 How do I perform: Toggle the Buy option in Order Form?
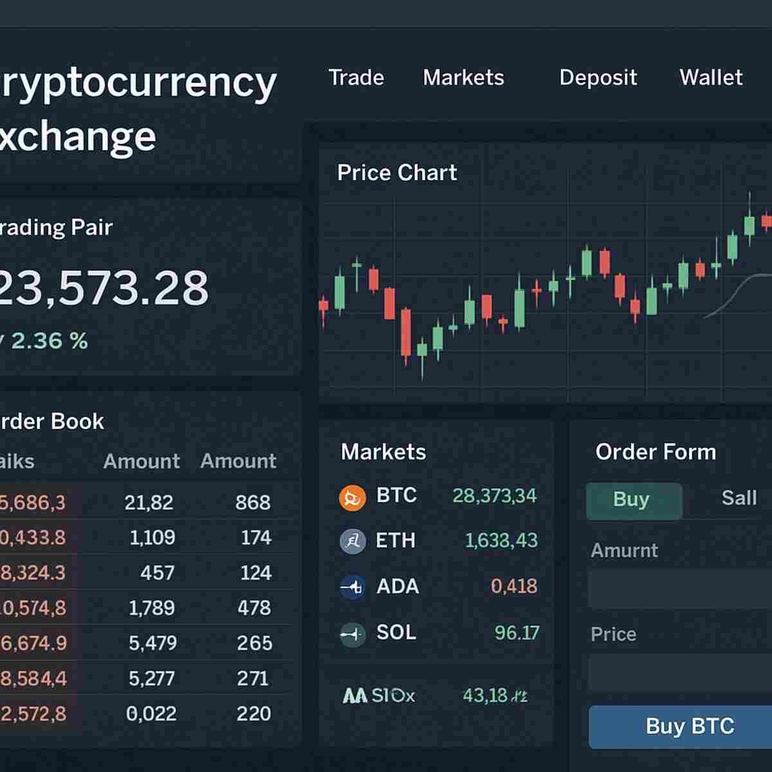tap(634, 499)
